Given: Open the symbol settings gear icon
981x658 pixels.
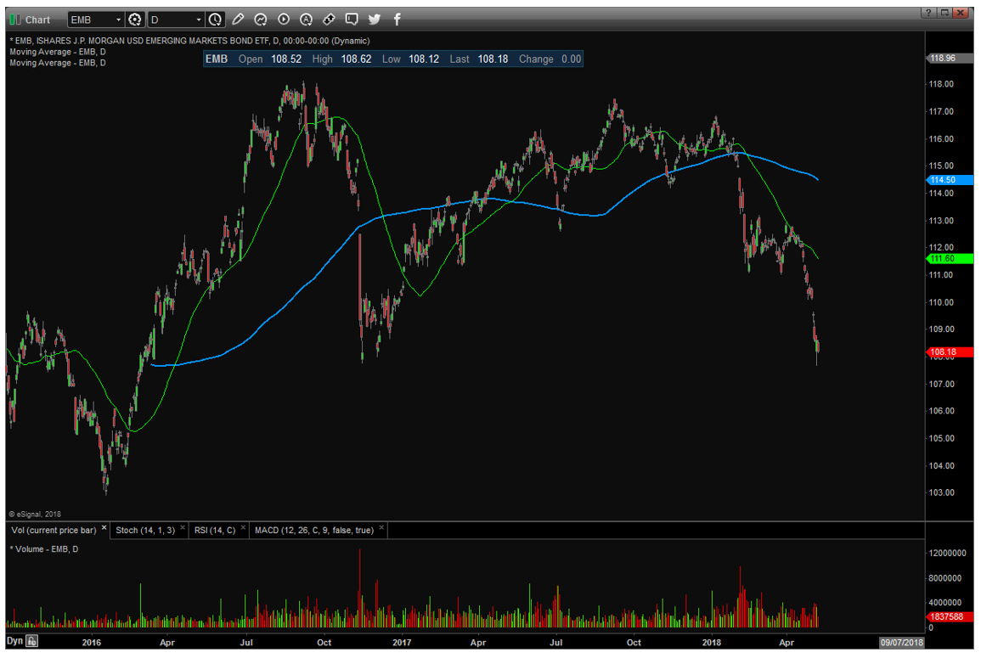Looking at the screenshot, I should click(x=134, y=20).
